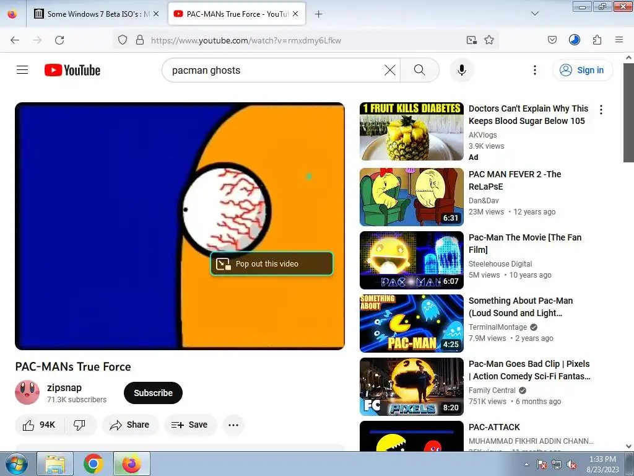Viewport: 634px width, 476px height.
Task: Like the video with thumbs up
Action: pyautogui.click(x=39, y=425)
